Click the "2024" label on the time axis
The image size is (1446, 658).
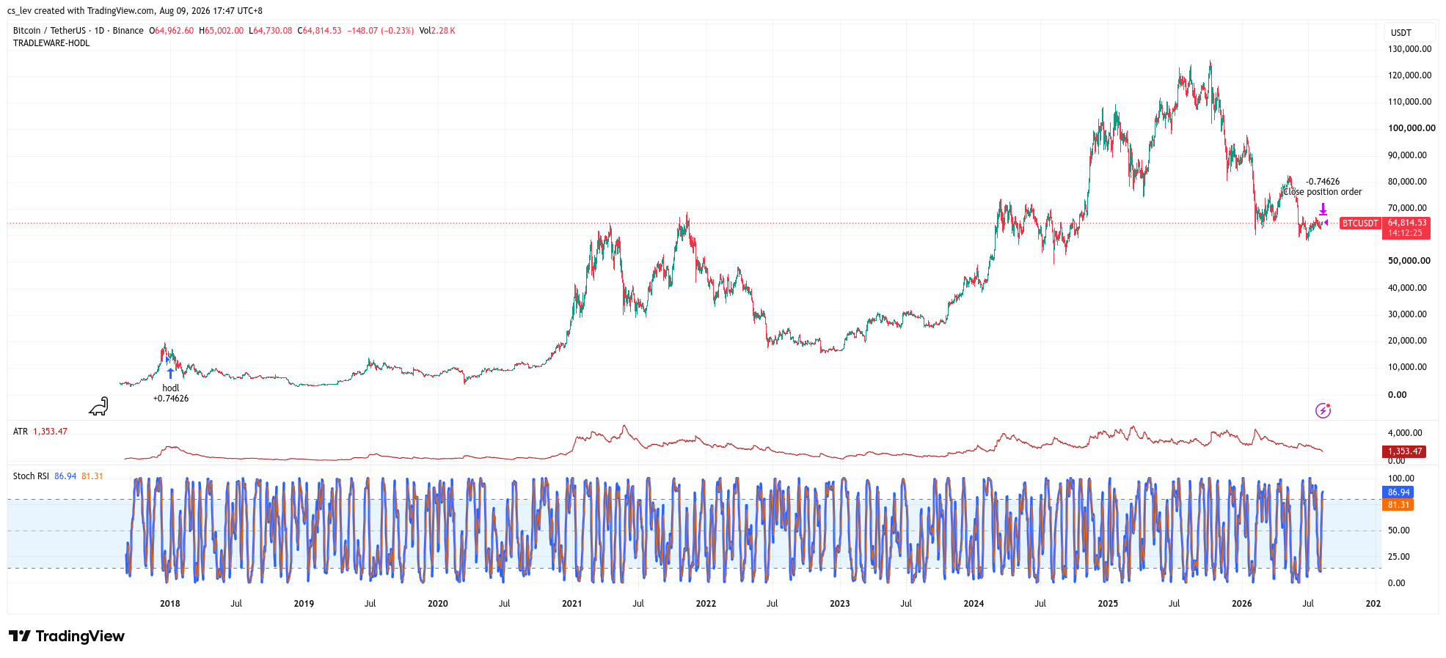tap(974, 604)
